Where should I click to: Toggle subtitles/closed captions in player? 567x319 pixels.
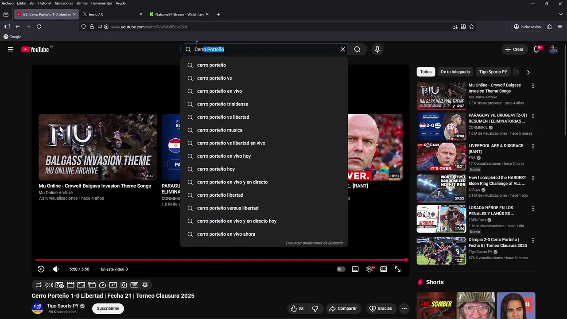click(x=355, y=269)
